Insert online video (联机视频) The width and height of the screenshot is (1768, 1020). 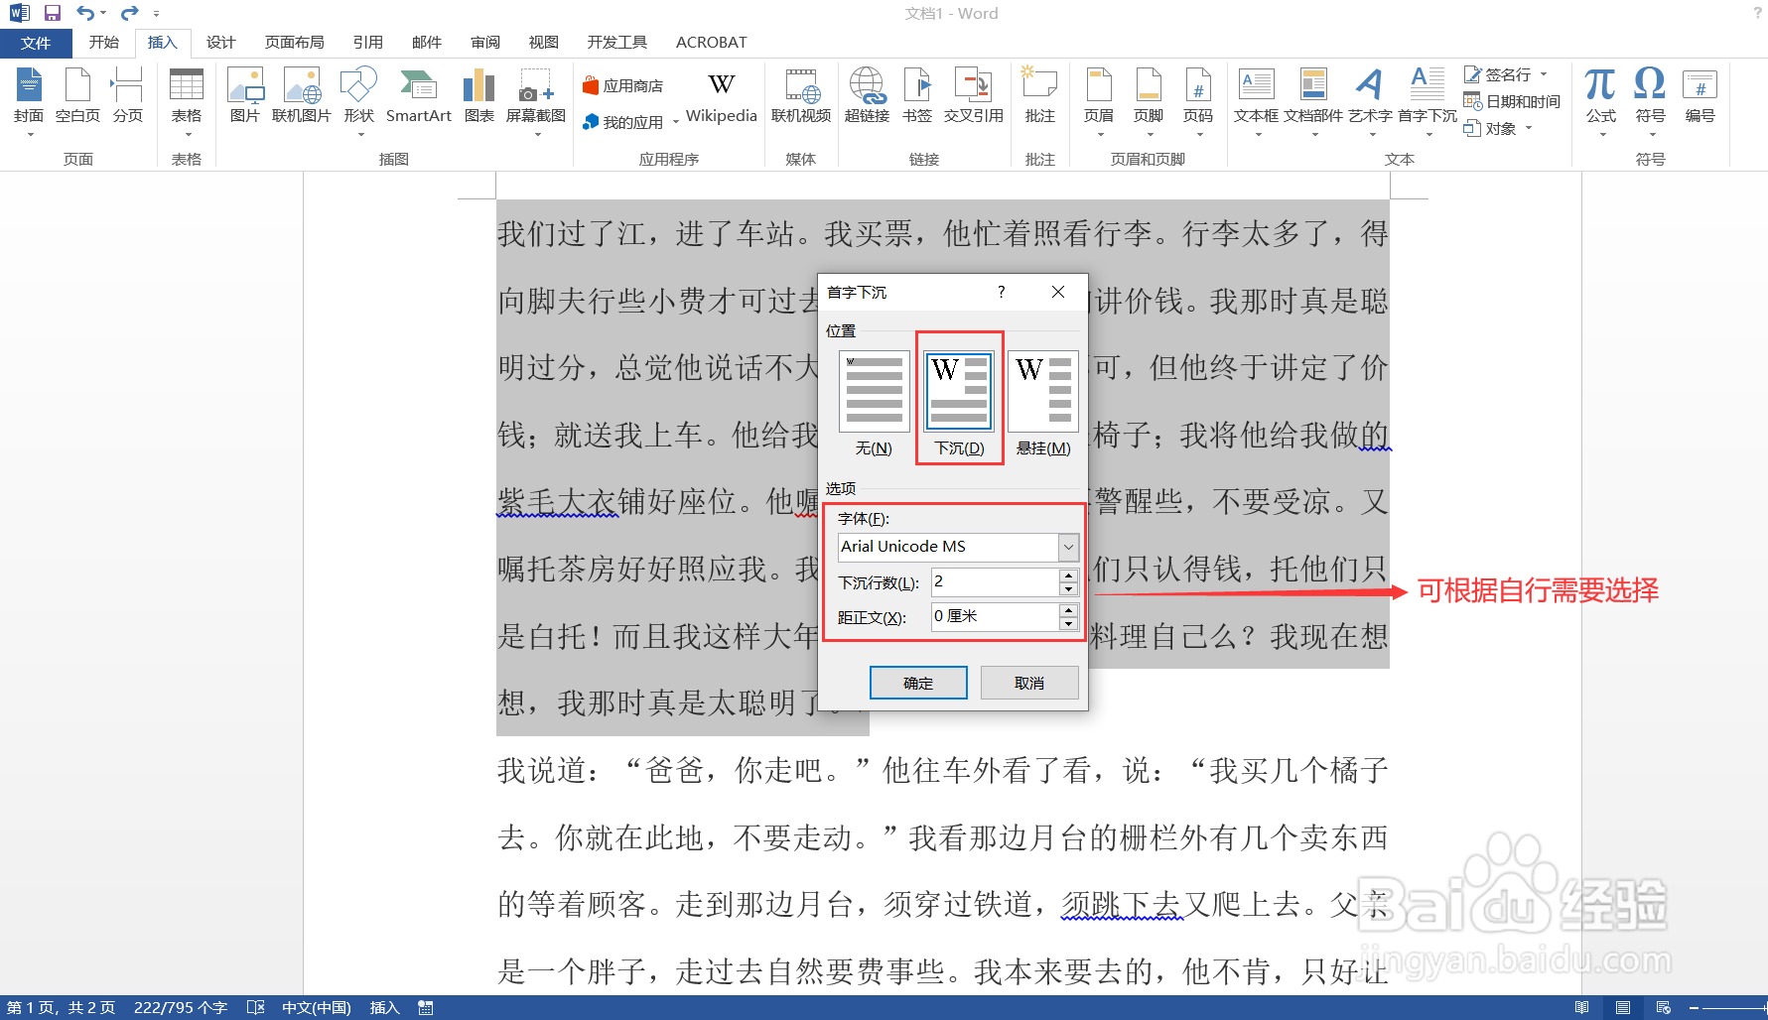(801, 96)
